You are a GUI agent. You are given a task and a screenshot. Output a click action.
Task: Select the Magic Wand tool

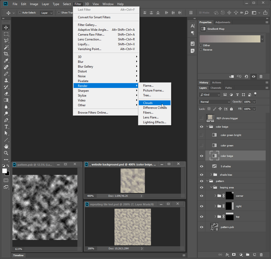(x=6, y=47)
